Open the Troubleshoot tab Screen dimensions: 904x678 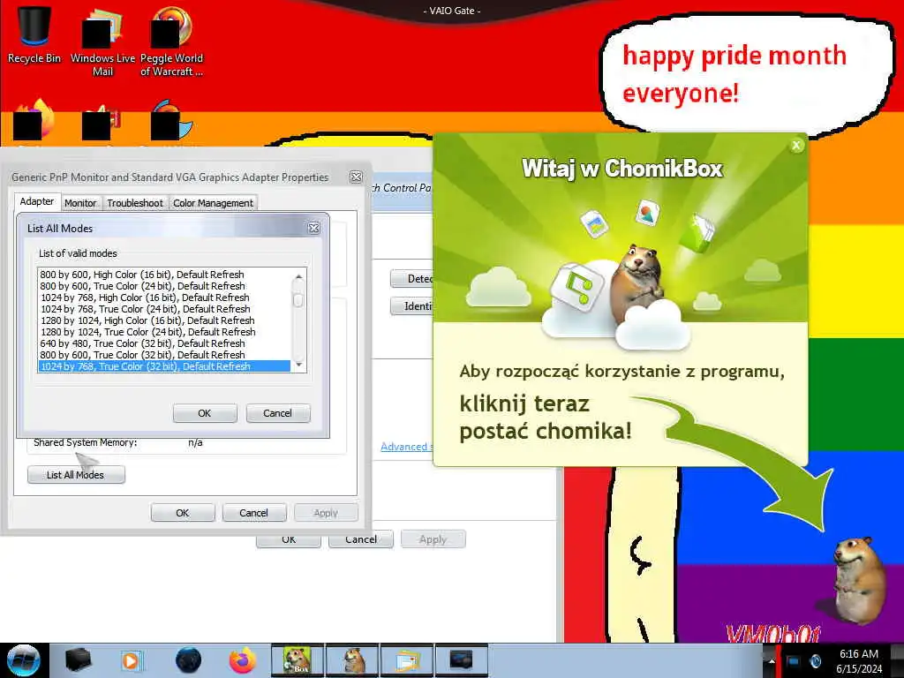coord(135,203)
